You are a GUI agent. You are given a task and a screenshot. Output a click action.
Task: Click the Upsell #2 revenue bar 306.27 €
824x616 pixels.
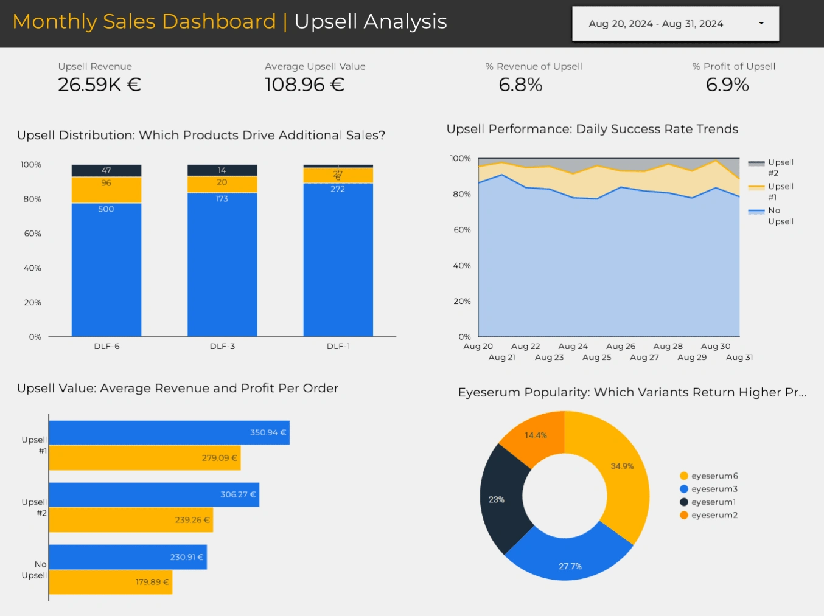(154, 494)
